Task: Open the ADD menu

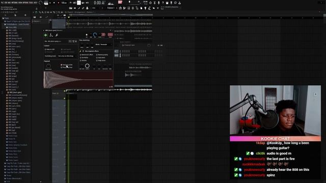Action: point(10,3)
